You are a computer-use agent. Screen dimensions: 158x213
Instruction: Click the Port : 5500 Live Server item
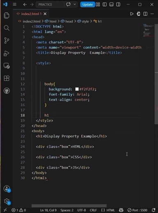pyautogui.click(x=137, y=210)
